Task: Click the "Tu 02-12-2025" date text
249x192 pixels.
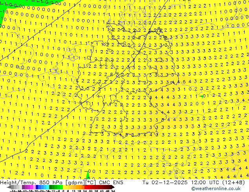Action: point(165,182)
